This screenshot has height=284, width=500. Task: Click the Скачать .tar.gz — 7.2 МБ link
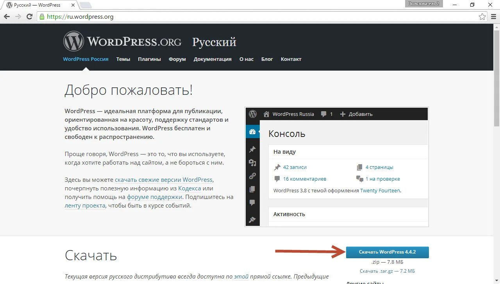(387, 271)
